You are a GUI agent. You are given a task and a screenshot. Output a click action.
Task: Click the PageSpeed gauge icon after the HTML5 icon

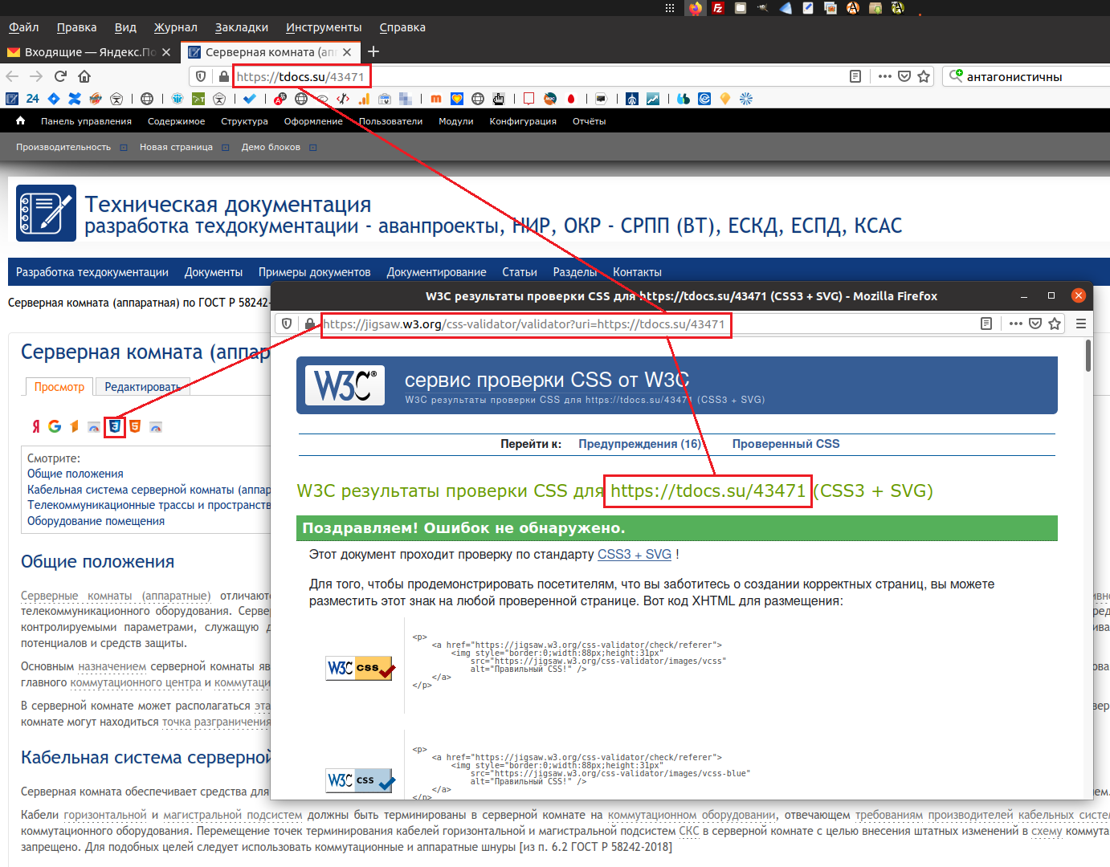156,426
